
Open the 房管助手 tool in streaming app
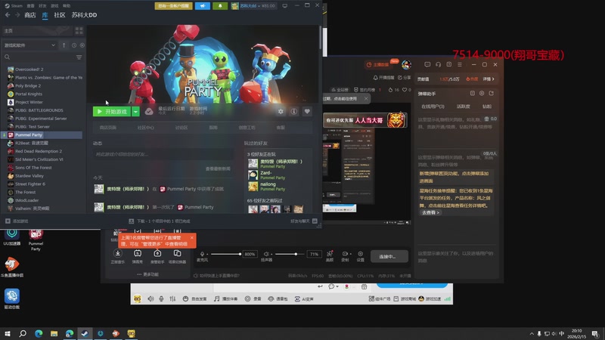tap(157, 256)
